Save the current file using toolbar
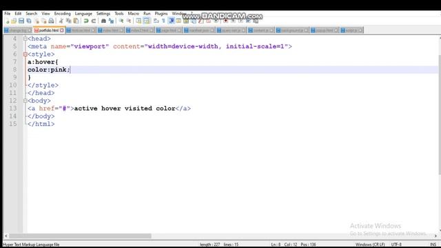Viewport: 441px width, 248px height. (21, 21)
